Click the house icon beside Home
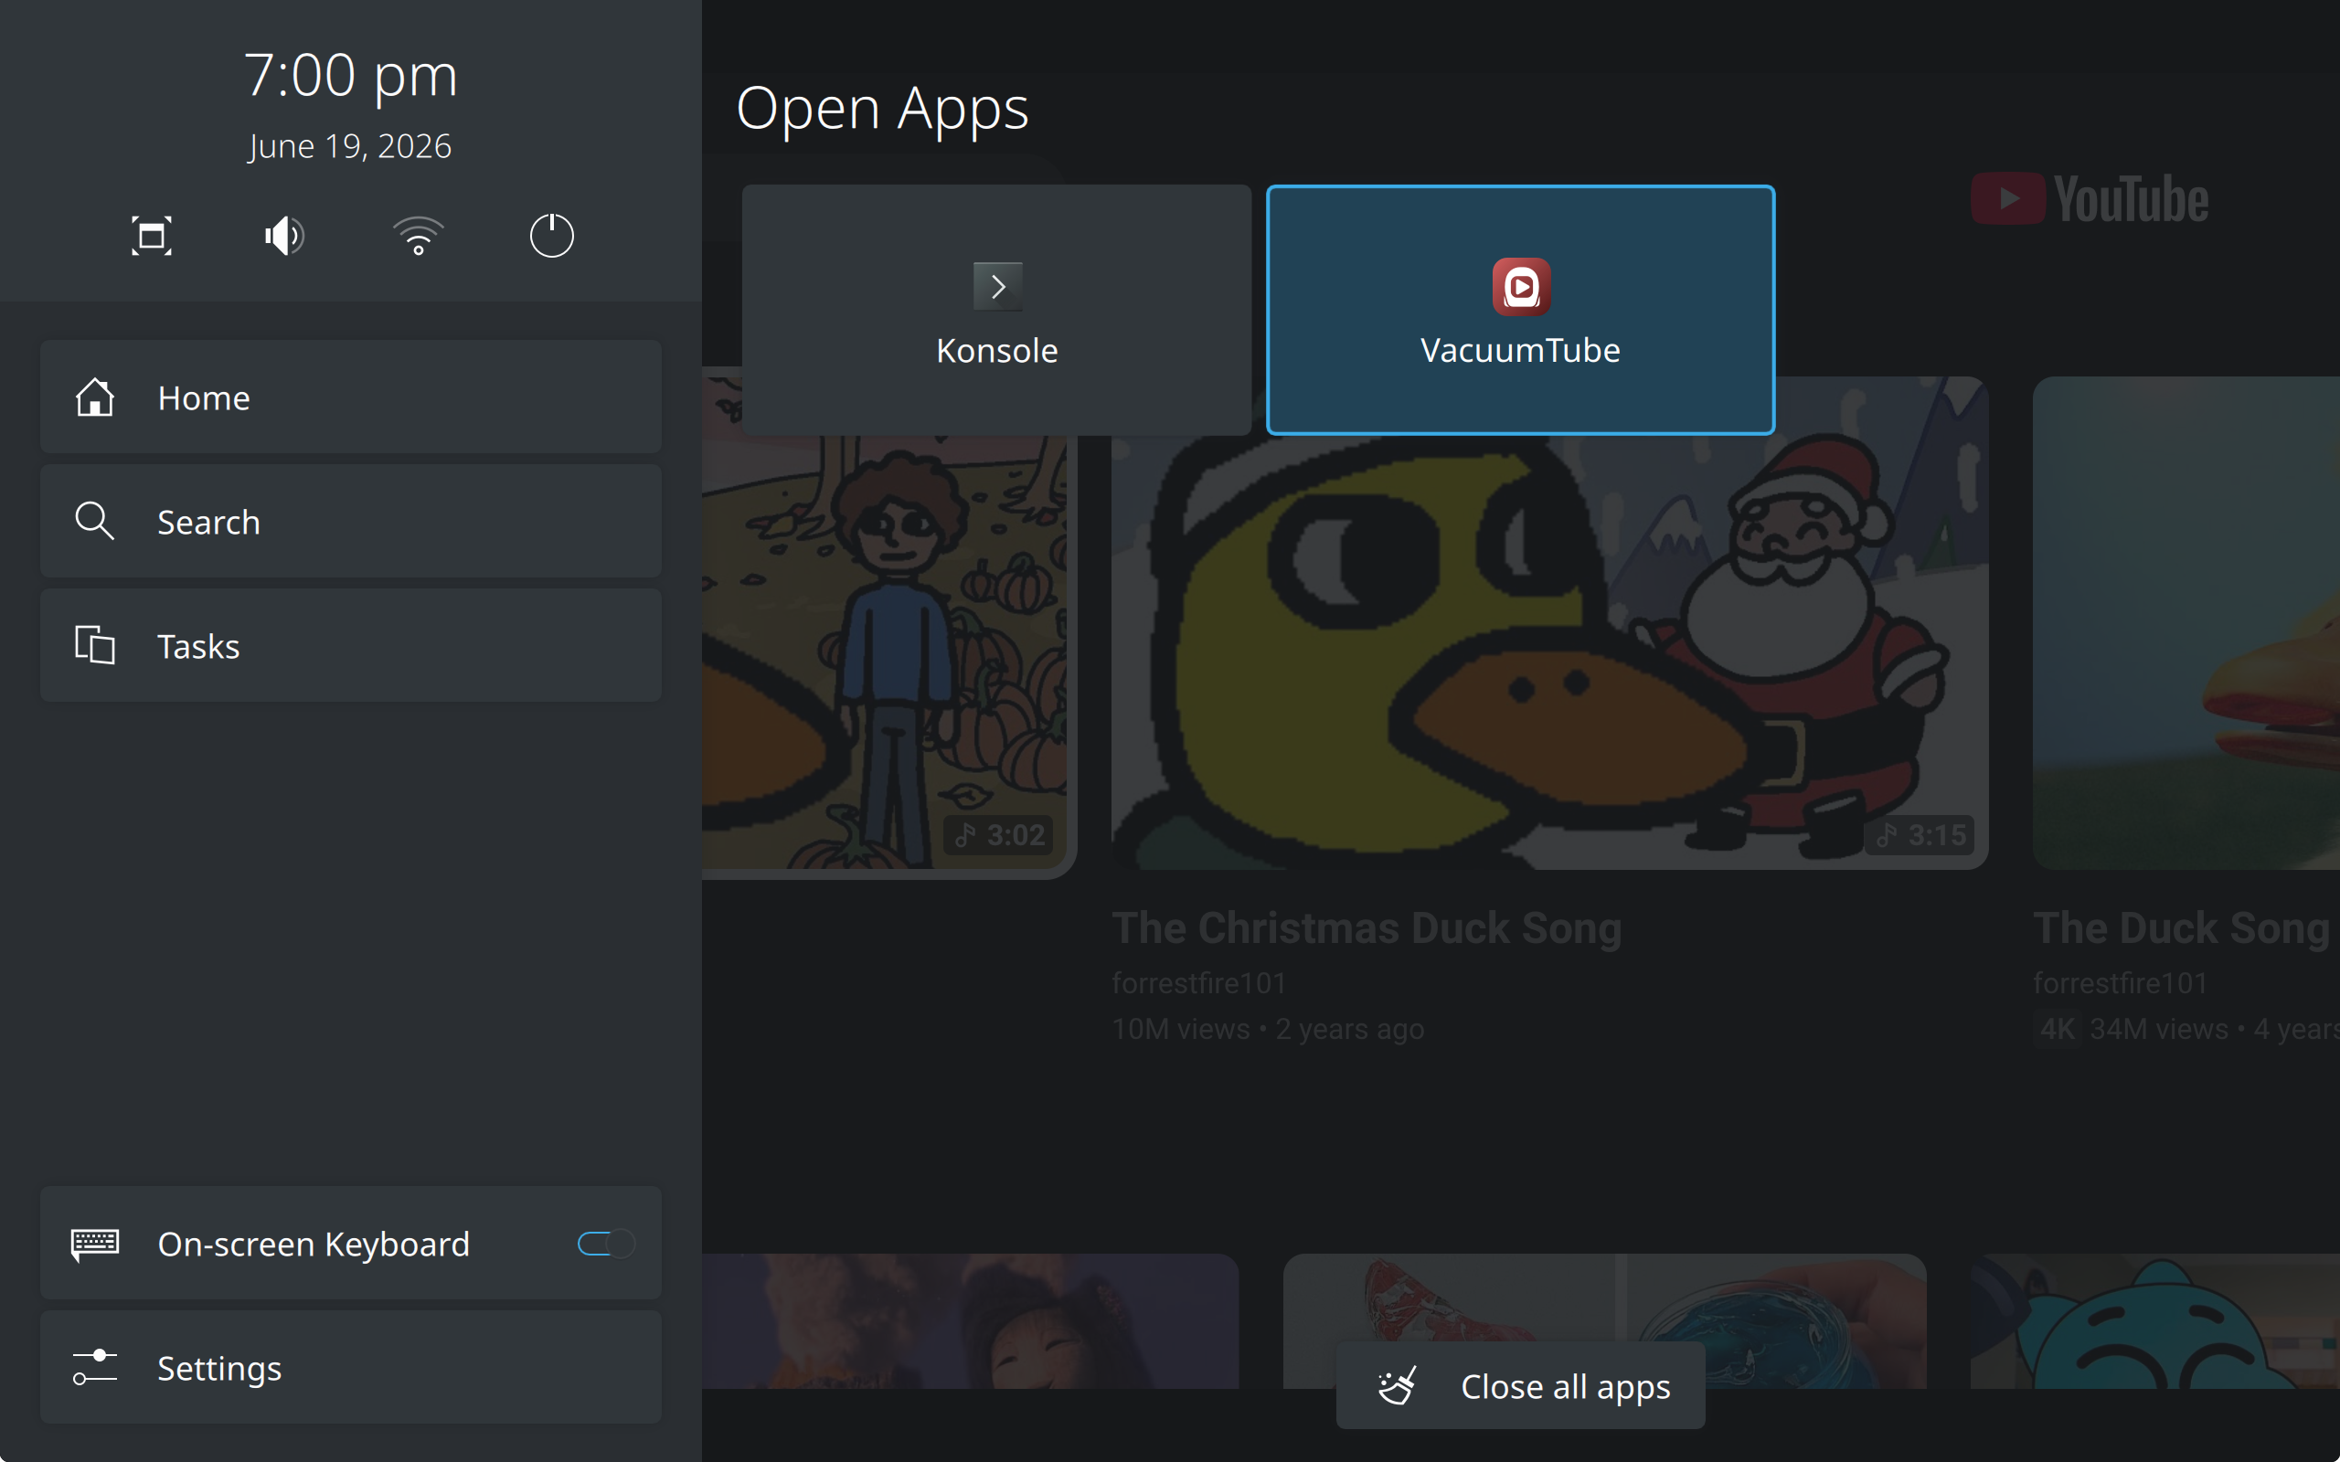 point(95,397)
